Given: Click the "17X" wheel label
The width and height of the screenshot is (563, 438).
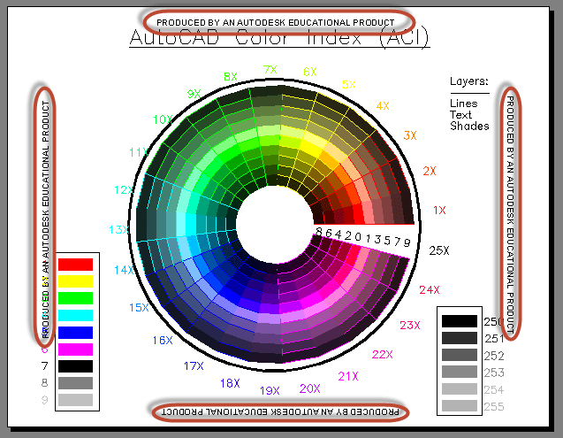Looking at the screenshot, I should coord(194,366).
